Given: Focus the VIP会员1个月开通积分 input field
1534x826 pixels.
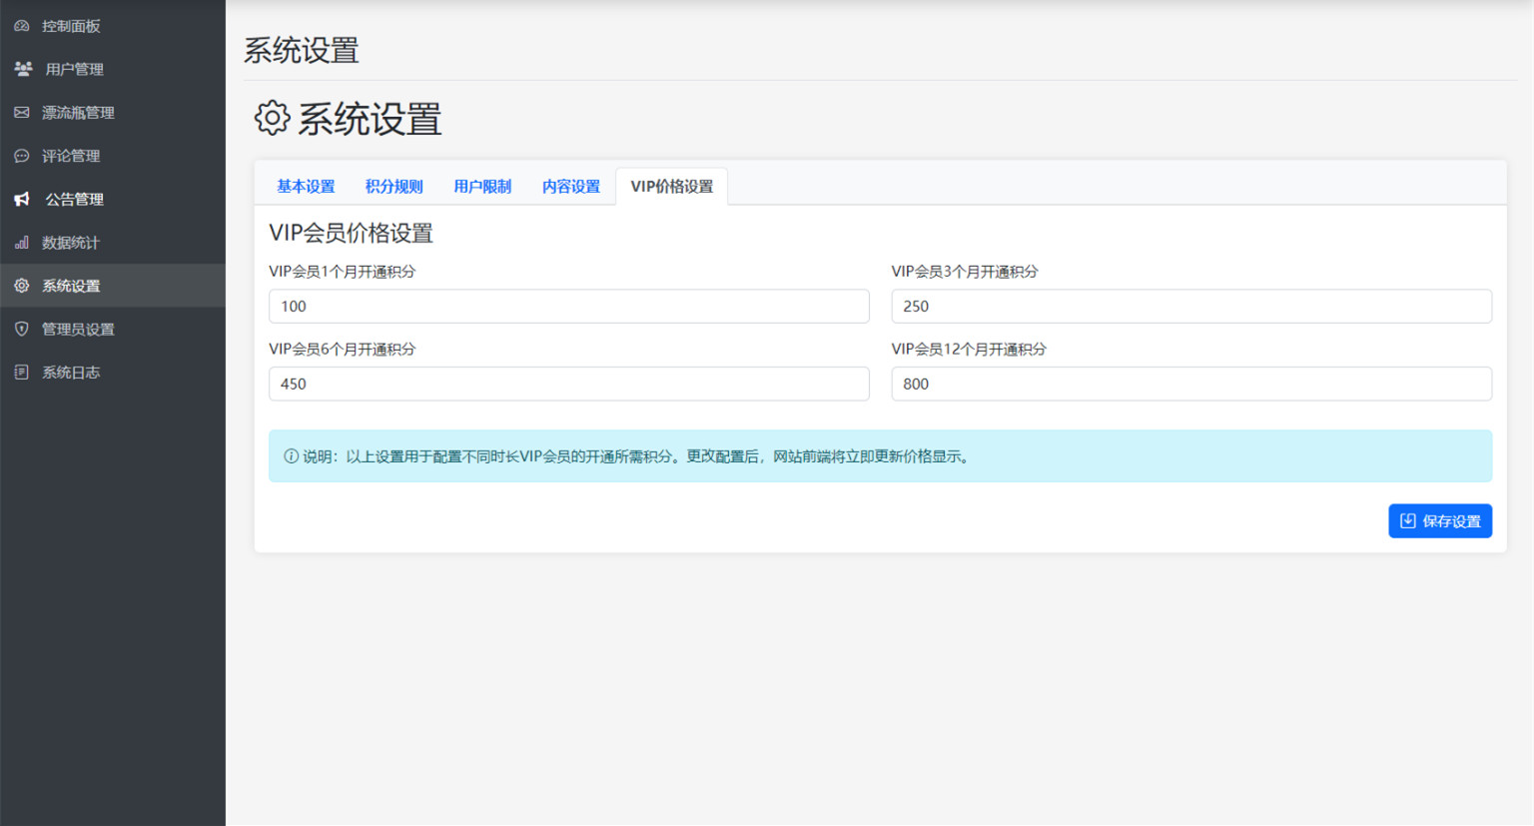Looking at the screenshot, I should [568, 307].
